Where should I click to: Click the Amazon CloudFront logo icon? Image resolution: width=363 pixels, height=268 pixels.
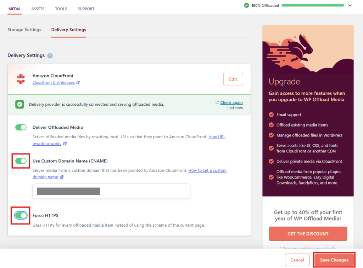pos(21,79)
